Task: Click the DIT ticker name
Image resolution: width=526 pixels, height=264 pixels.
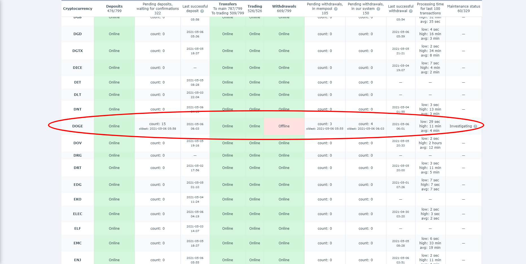Action: (x=78, y=82)
